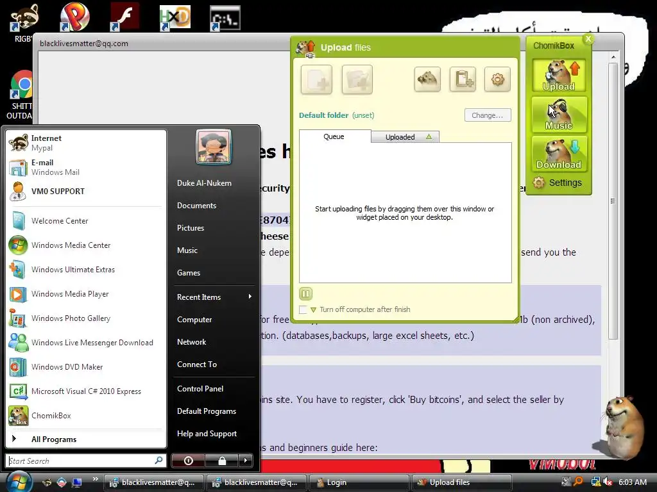Open Windows Ultimate Extras
The height and width of the screenshot is (492, 657).
pos(86,270)
